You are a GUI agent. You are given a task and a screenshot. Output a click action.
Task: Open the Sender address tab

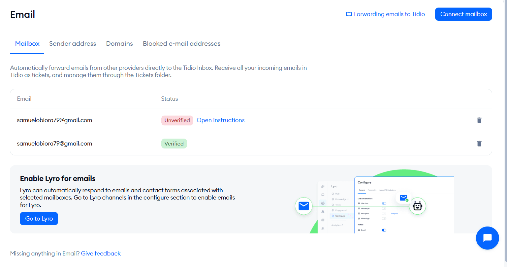[x=73, y=43]
